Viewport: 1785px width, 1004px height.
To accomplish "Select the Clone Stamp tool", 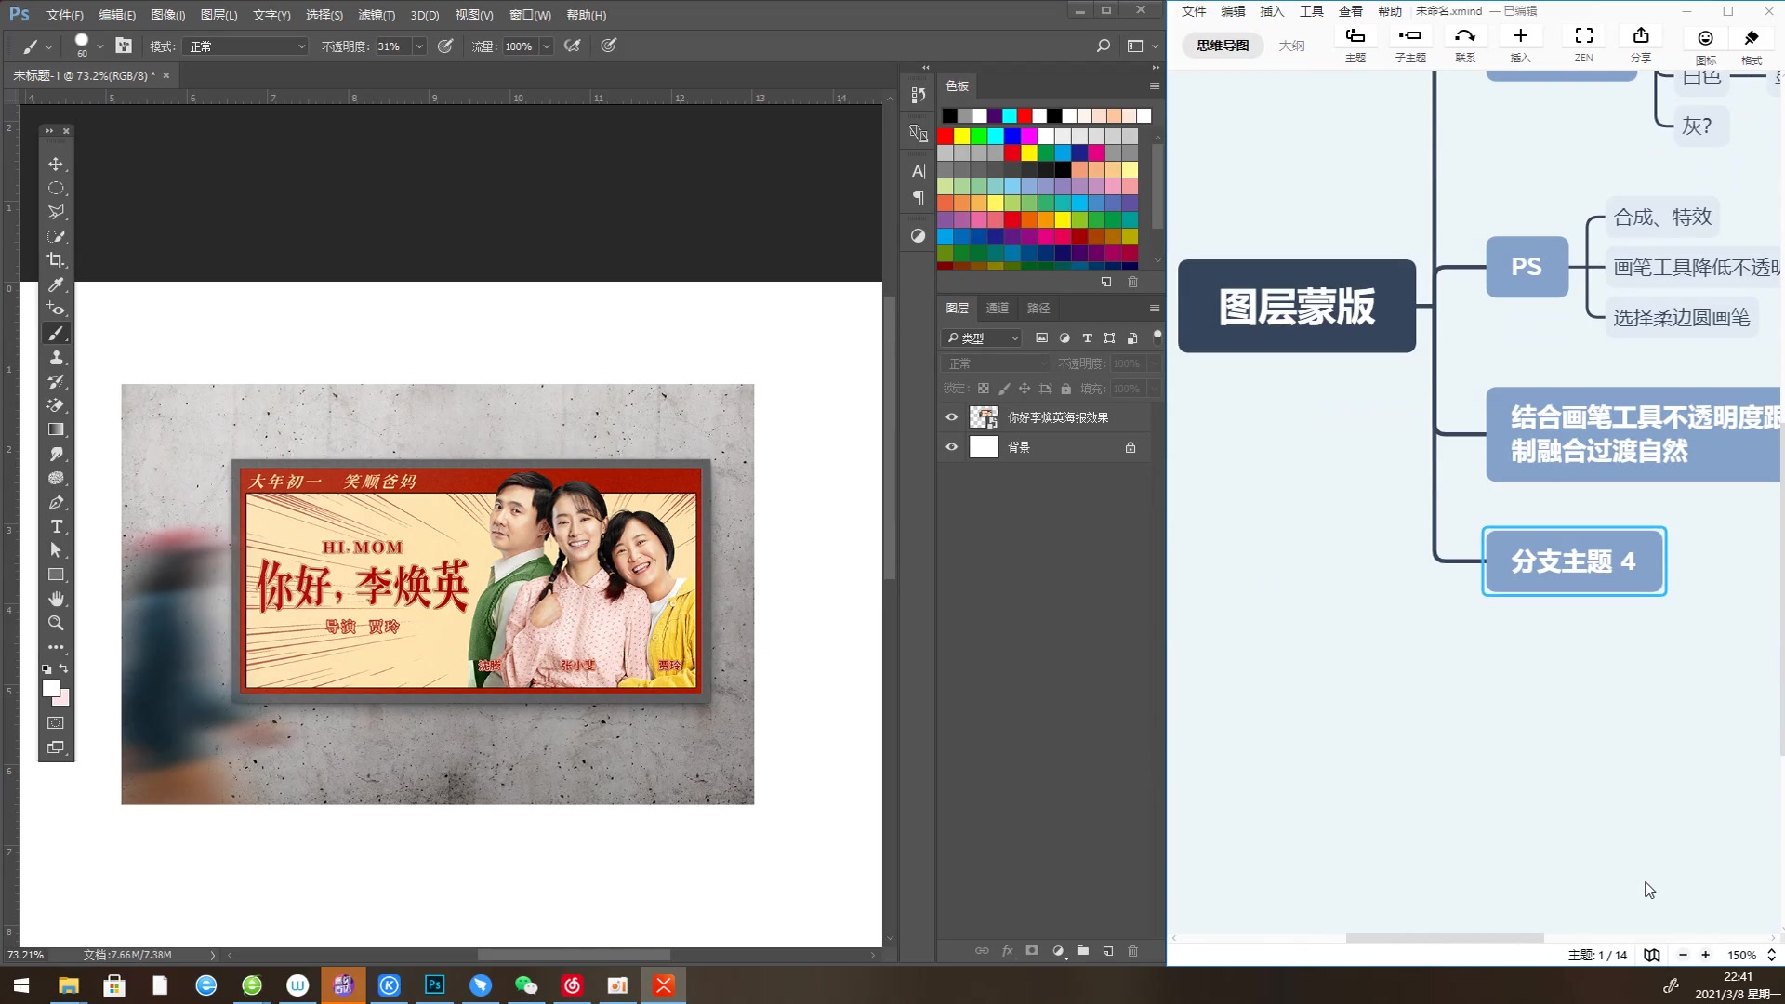I will 56,357.
